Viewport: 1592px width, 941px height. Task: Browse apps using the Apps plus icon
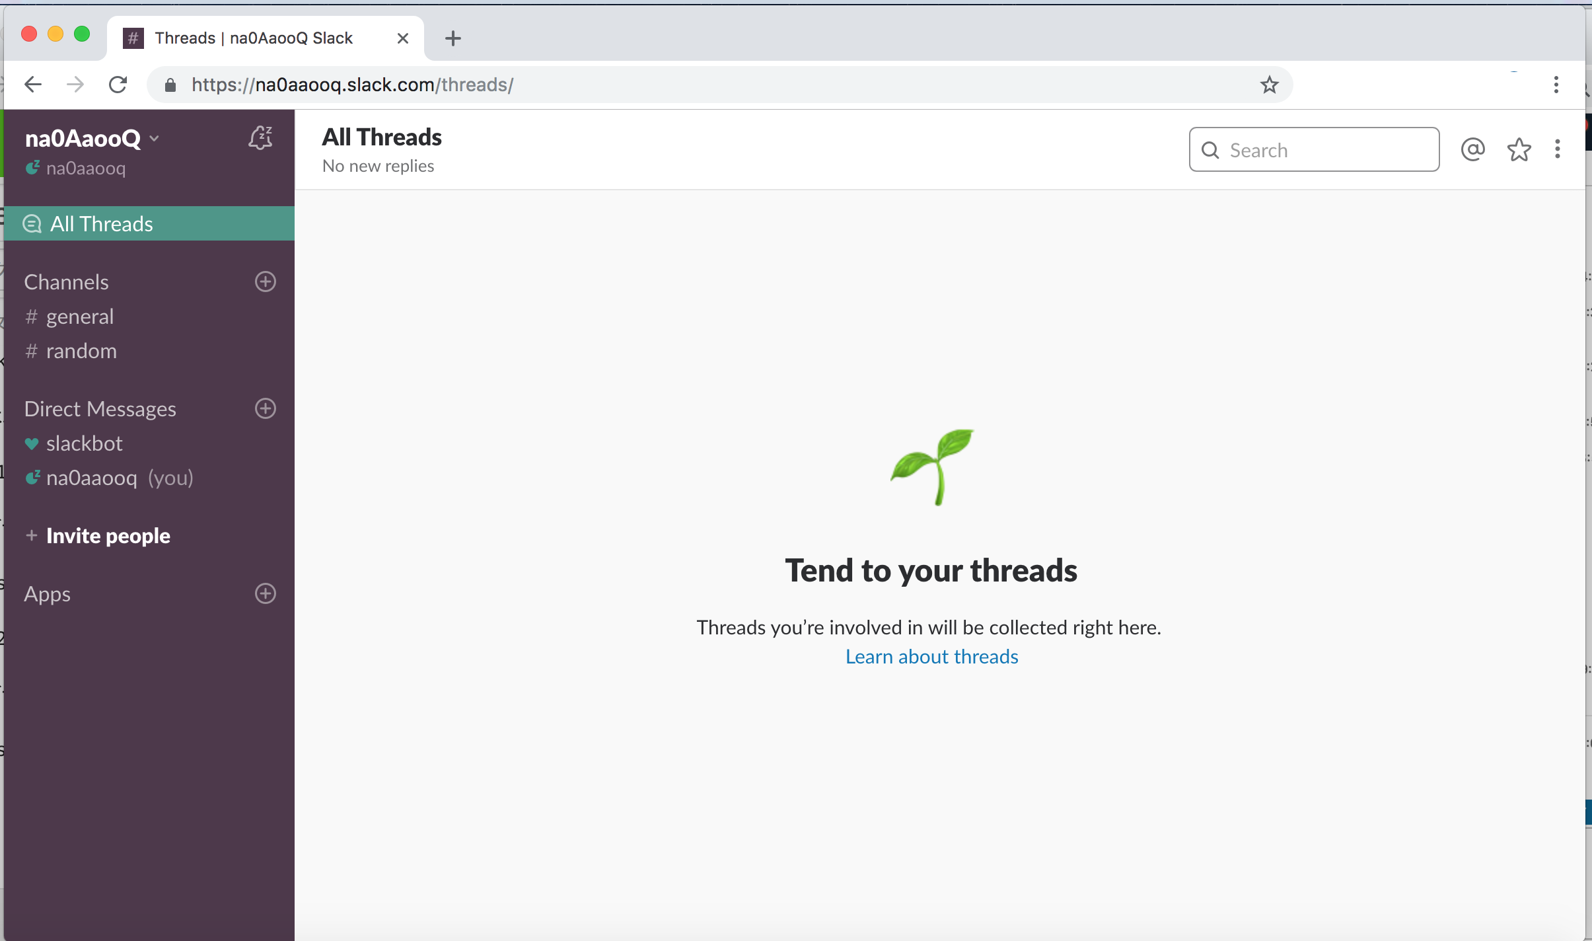[266, 593]
